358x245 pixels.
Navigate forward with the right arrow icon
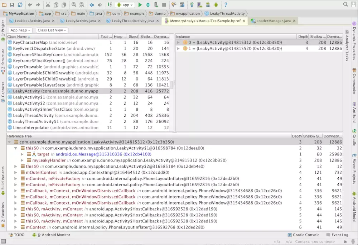pos(100,5)
